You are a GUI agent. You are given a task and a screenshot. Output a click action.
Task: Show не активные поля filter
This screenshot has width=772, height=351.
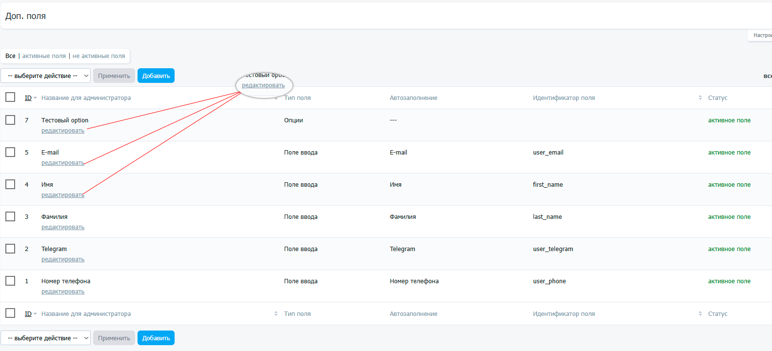coord(99,56)
